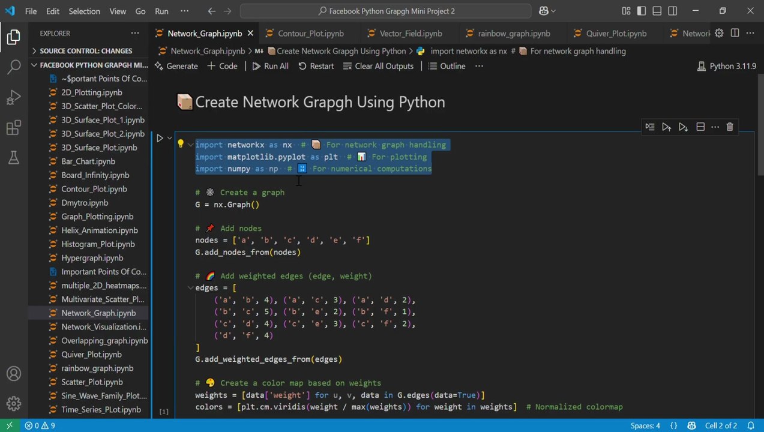The width and height of the screenshot is (764, 432).
Task: Fold the edges list code block
Action: 190,288
